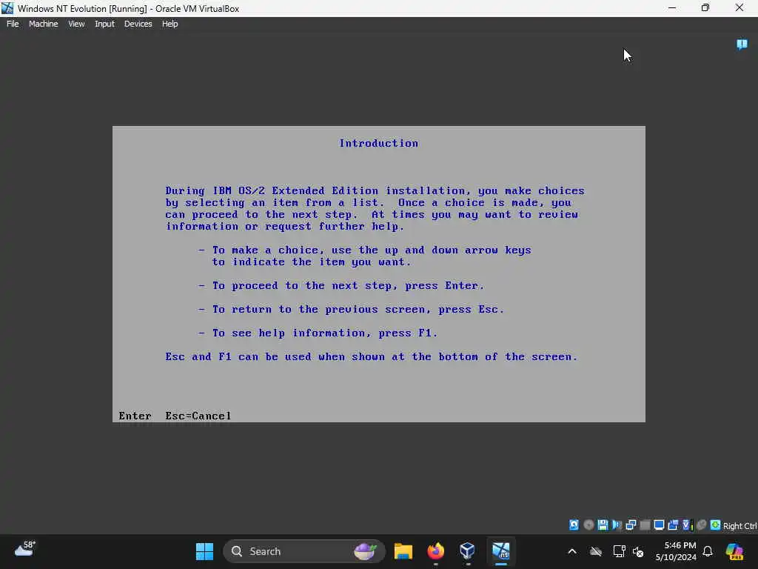Select the running Windows NT VM taskbar icon
The width and height of the screenshot is (758, 569).
pyautogui.click(x=501, y=551)
